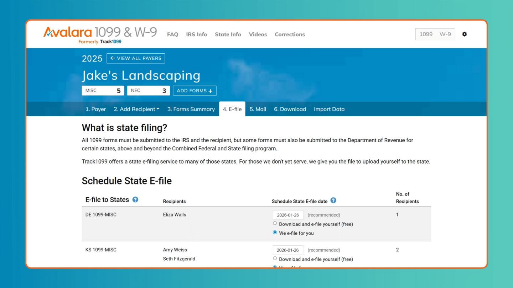The width and height of the screenshot is (513, 288).
Task: Open the Download step tab
Action: pos(290,109)
